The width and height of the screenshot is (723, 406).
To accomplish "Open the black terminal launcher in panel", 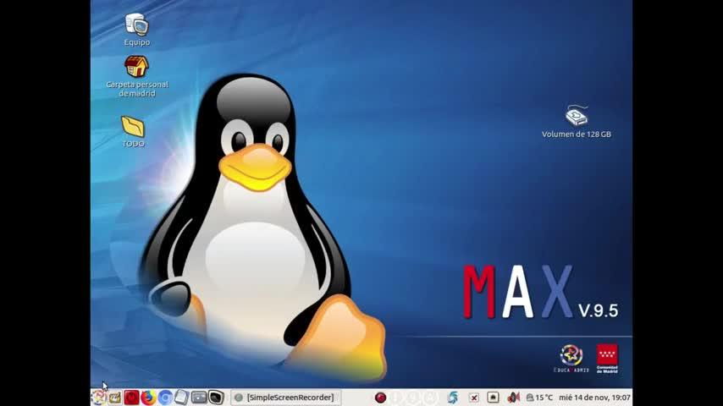I will [216, 398].
